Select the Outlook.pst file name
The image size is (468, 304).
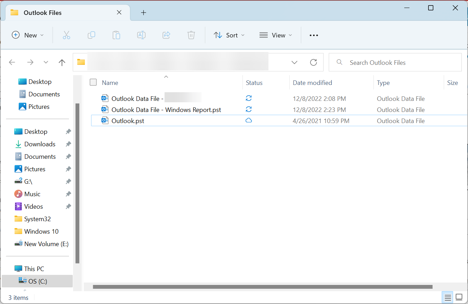coord(128,121)
